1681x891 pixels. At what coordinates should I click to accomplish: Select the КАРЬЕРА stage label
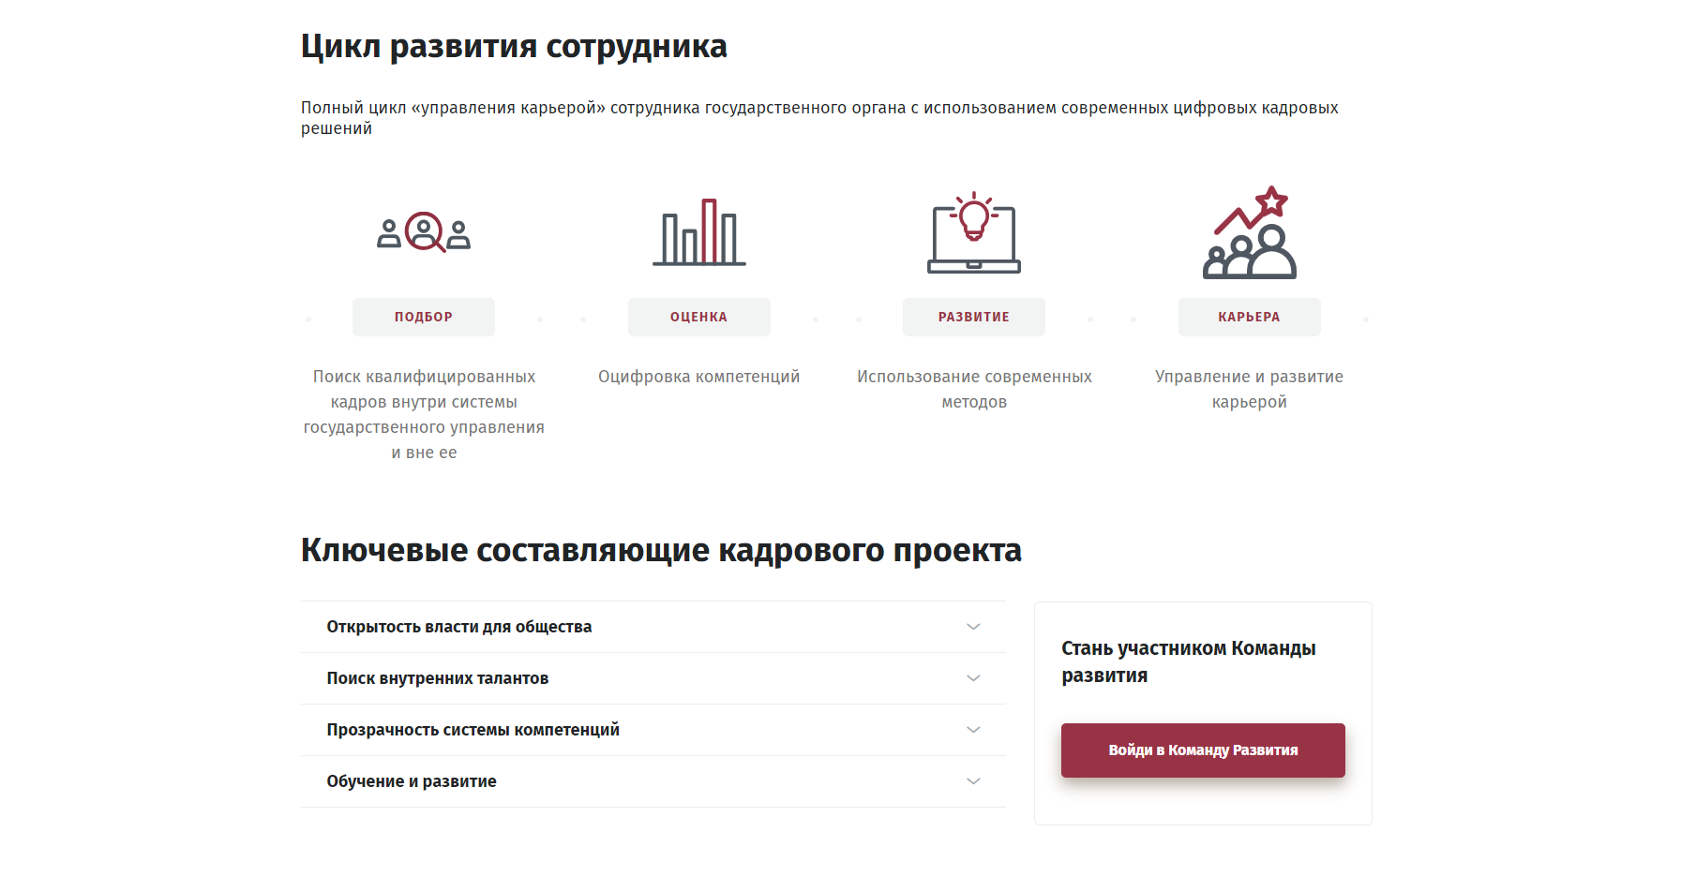(1249, 318)
